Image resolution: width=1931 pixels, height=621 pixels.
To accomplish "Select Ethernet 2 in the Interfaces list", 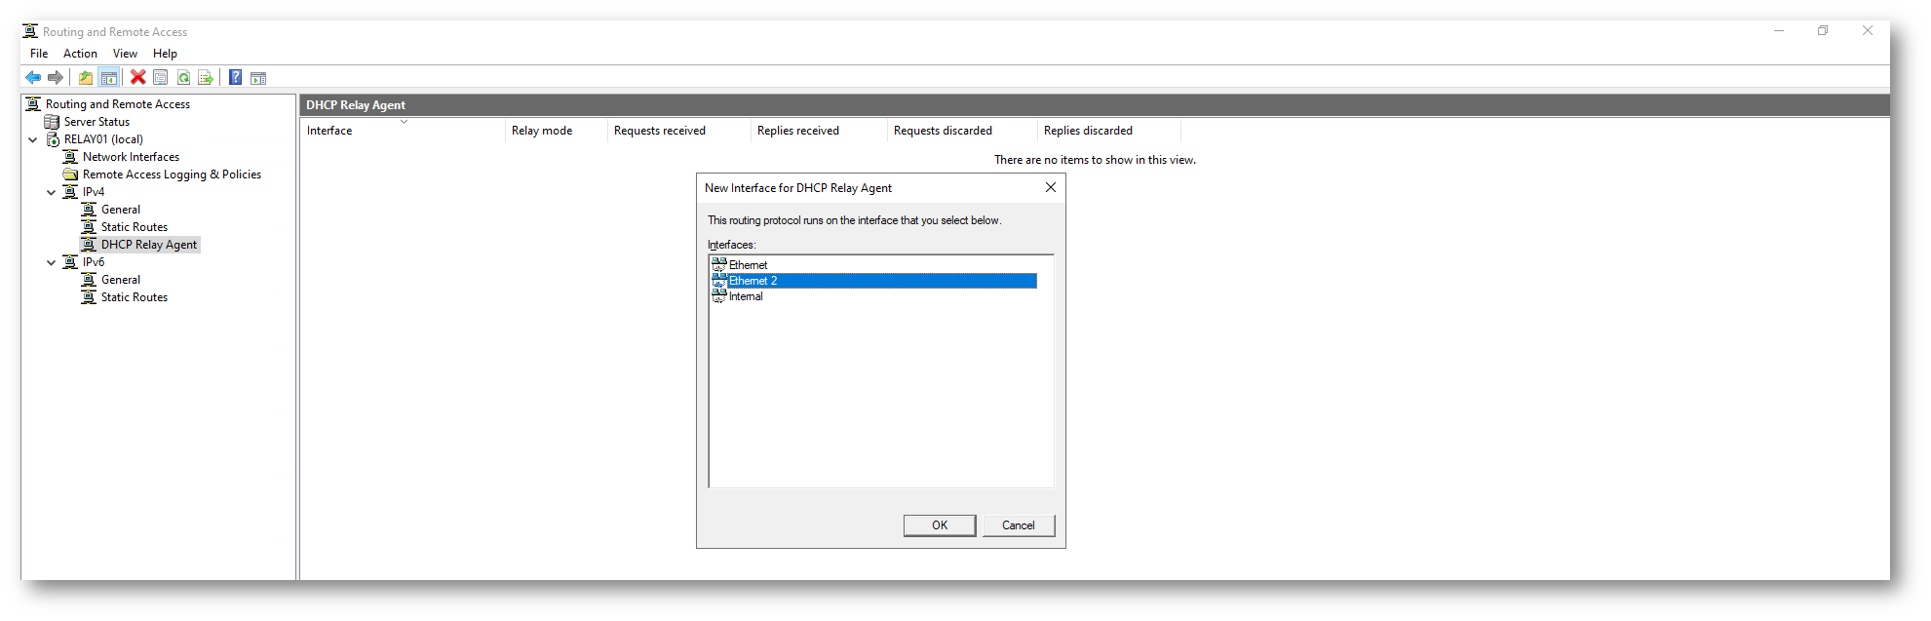I will 753,281.
